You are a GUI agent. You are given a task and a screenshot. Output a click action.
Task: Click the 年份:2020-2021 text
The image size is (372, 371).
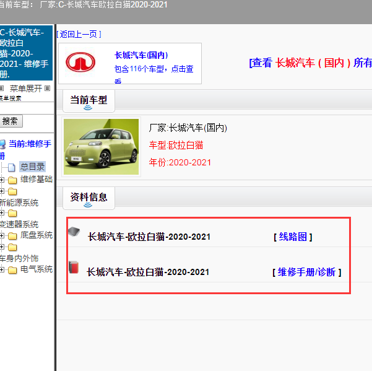pos(180,162)
